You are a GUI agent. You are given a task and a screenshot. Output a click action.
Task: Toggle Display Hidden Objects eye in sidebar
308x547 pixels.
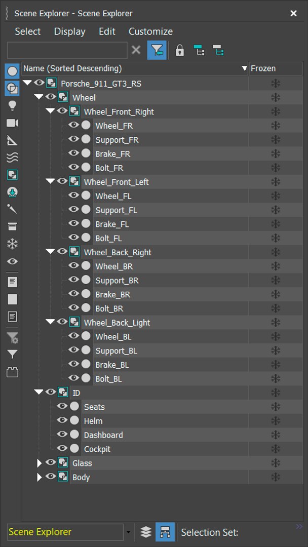12,262
